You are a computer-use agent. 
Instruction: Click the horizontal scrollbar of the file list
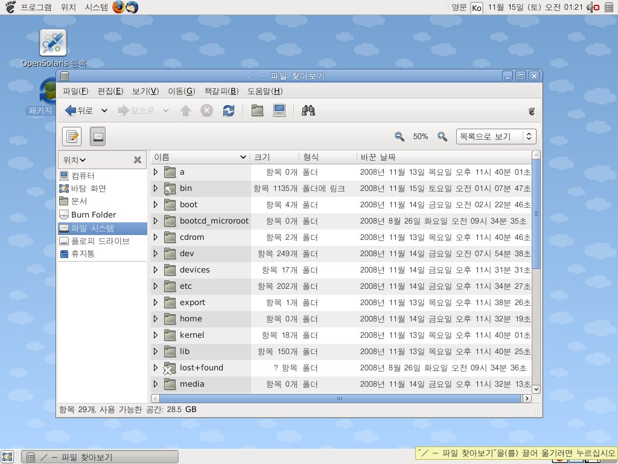(340, 399)
